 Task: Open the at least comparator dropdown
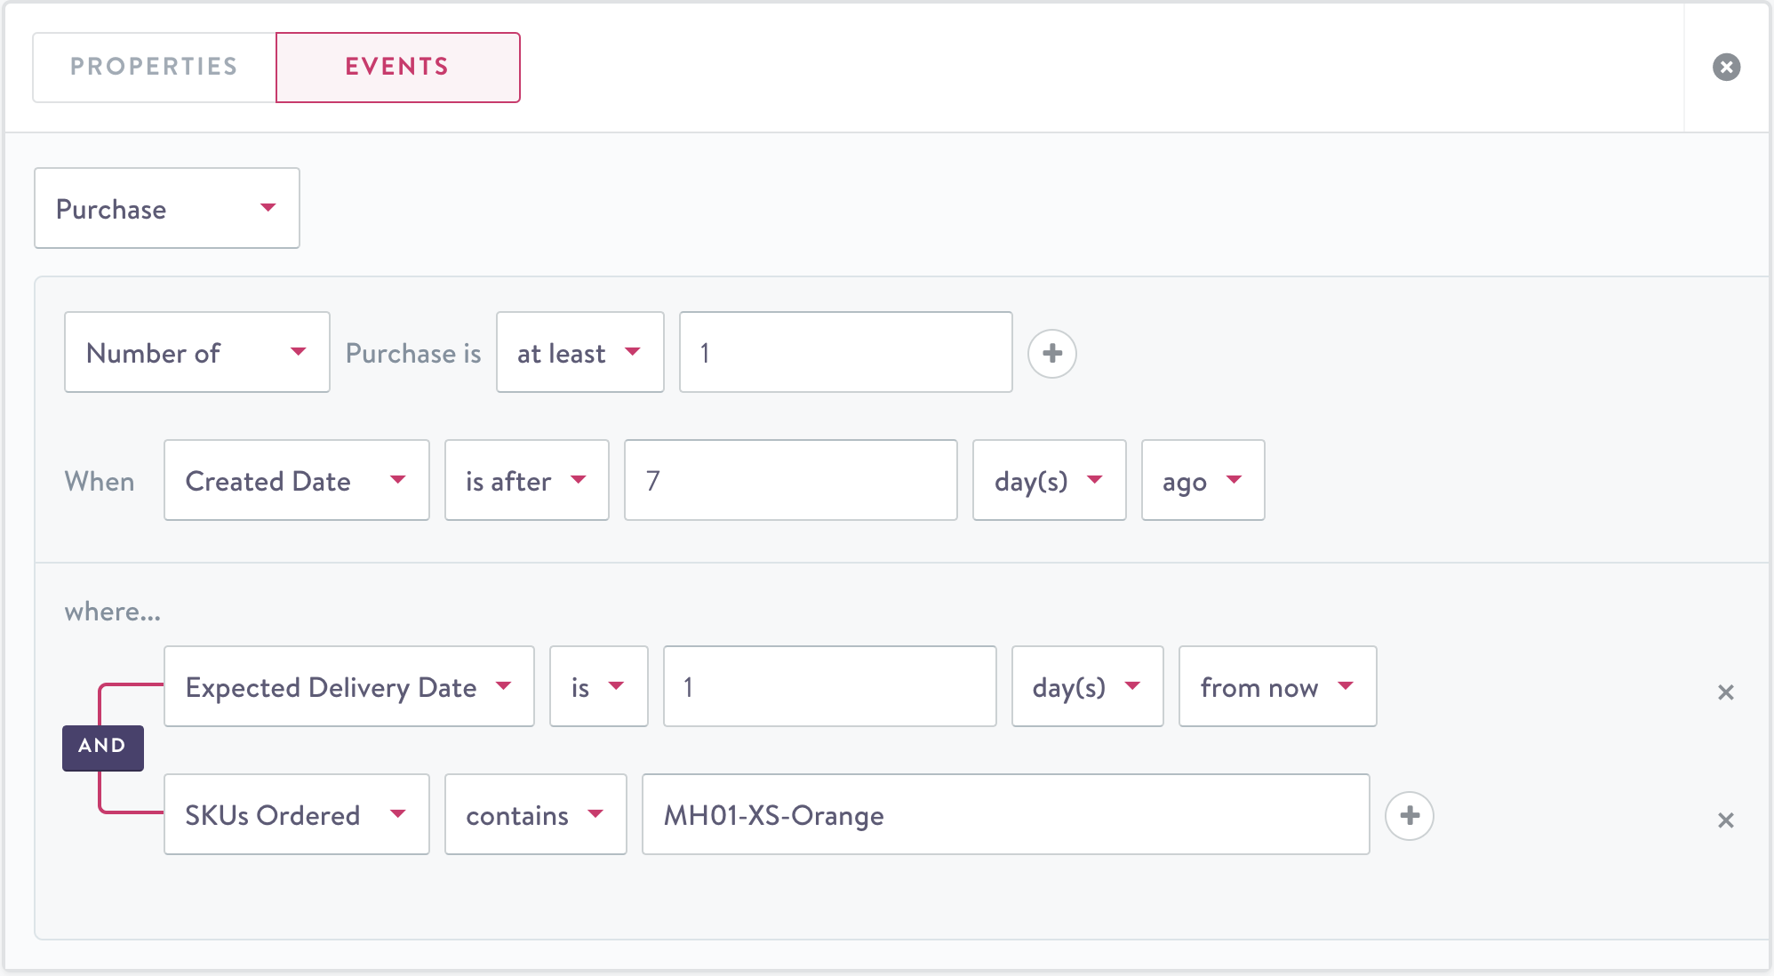click(x=579, y=353)
